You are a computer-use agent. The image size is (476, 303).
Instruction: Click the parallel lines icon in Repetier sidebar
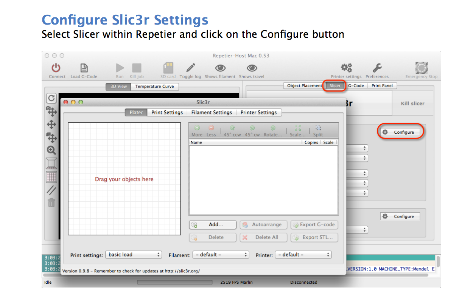click(x=51, y=190)
